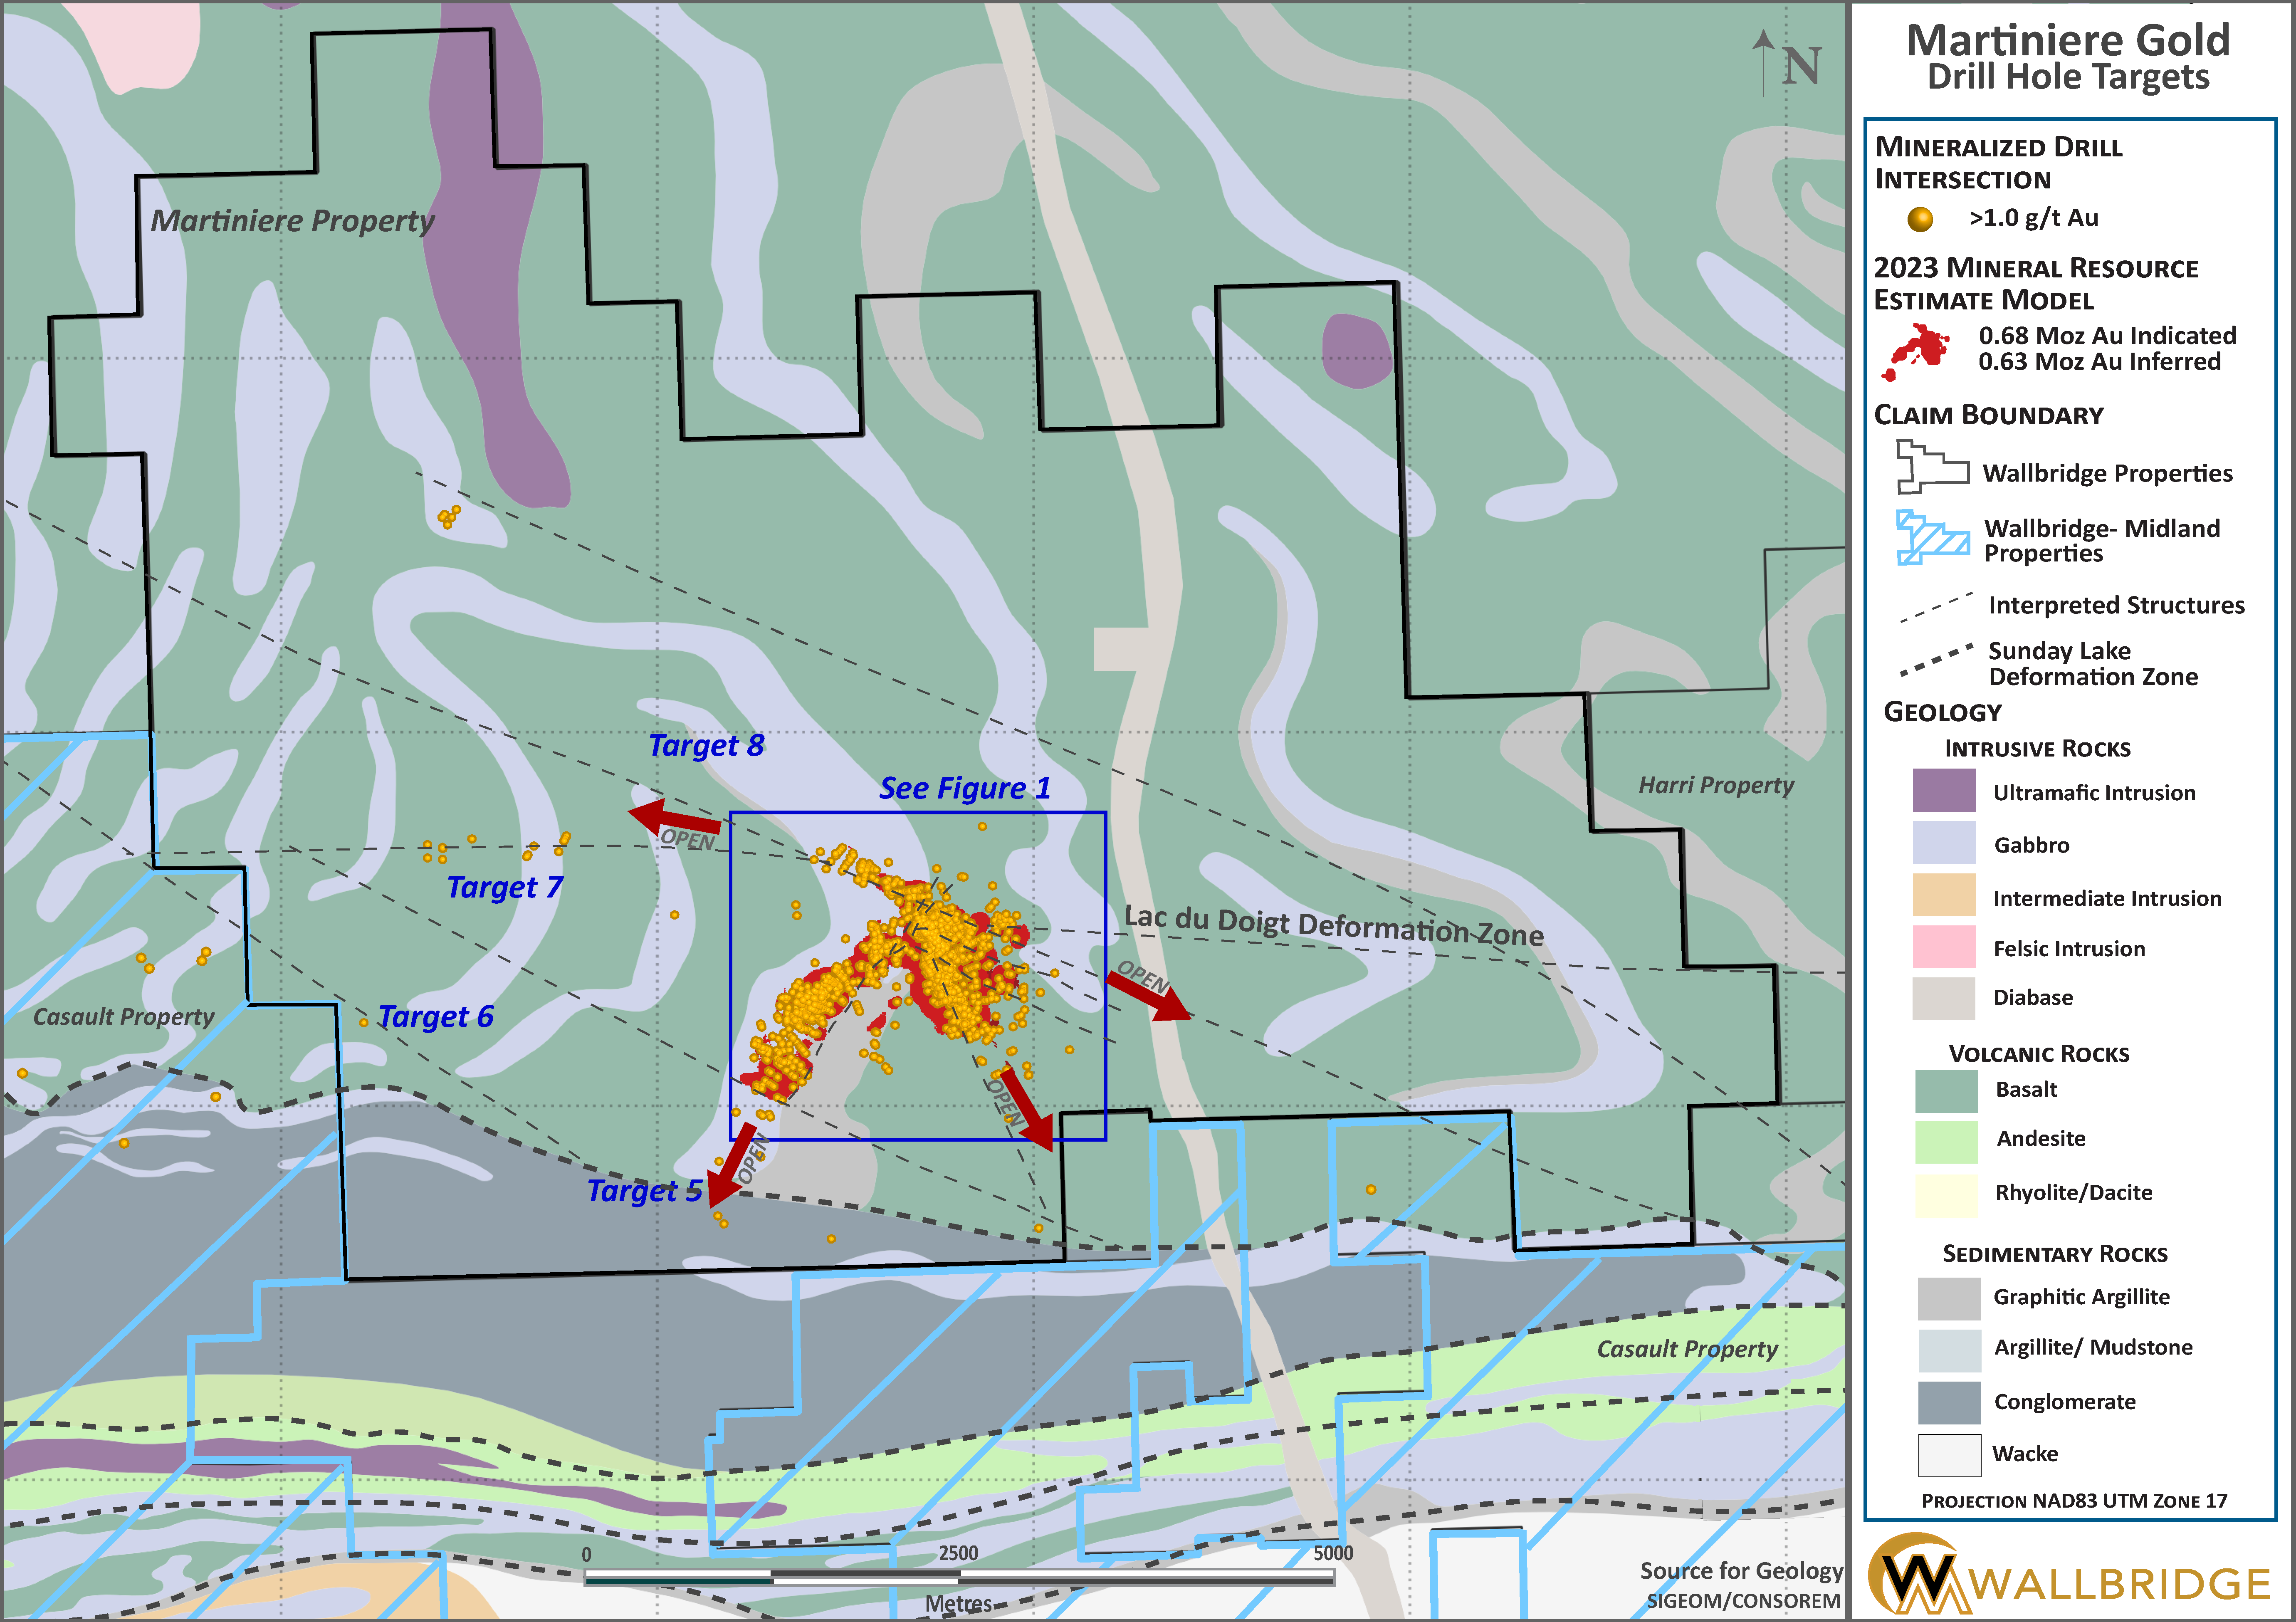Viewport: 2296px width, 1622px height.
Task: Click the OPEN label near Lac du Doigt arrow
Action: tap(1143, 976)
